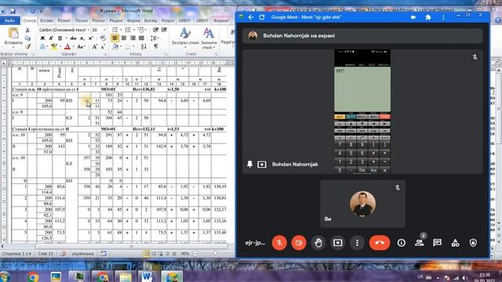Toggle the microphone button in Google Meet

click(x=279, y=243)
